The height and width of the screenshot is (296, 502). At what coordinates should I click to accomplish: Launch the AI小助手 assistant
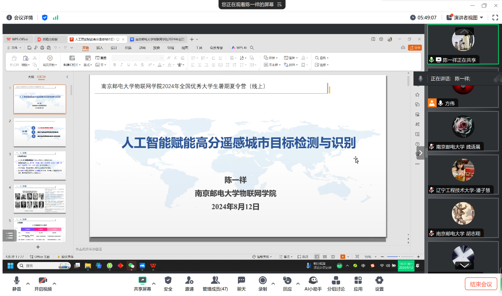pyautogui.click(x=313, y=283)
